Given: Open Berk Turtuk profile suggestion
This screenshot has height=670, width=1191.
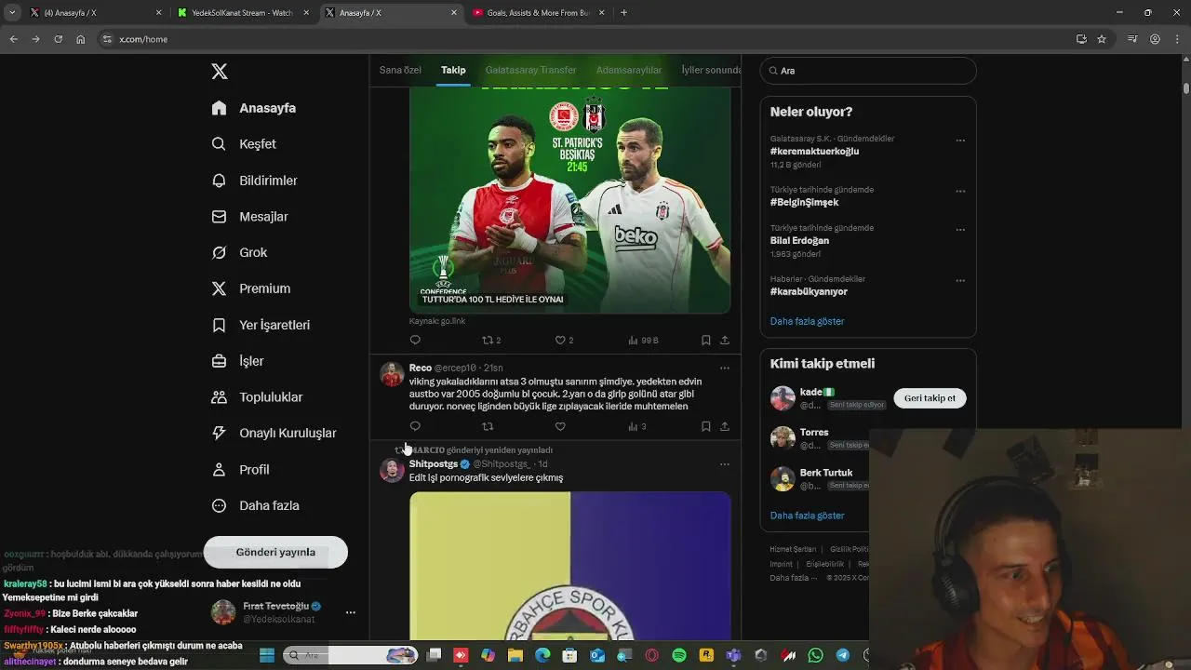Looking at the screenshot, I should click(x=825, y=473).
